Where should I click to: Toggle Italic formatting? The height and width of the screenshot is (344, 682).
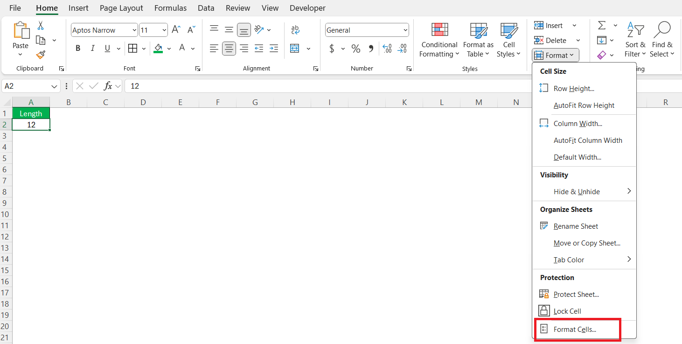(92, 48)
